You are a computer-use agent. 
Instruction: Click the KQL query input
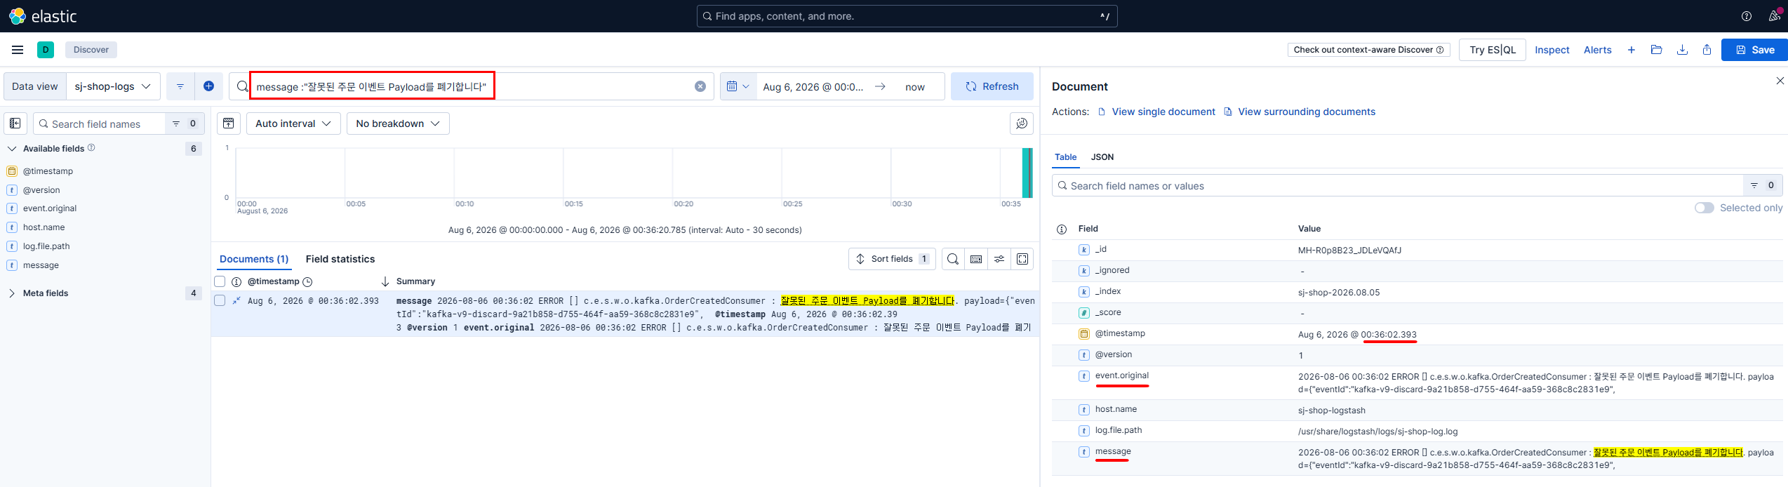(x=470, y=86)
